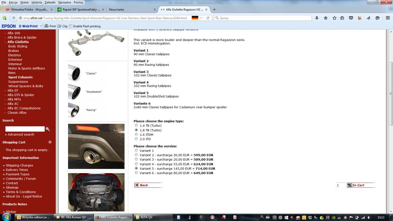Open the address bar history dropdown arrow
Viewport: 393px width, 221px height.
click(x=201, y=18)
